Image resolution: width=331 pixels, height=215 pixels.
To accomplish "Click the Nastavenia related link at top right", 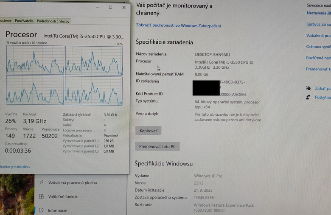I will pyautogui.click(x=319, y=13).
